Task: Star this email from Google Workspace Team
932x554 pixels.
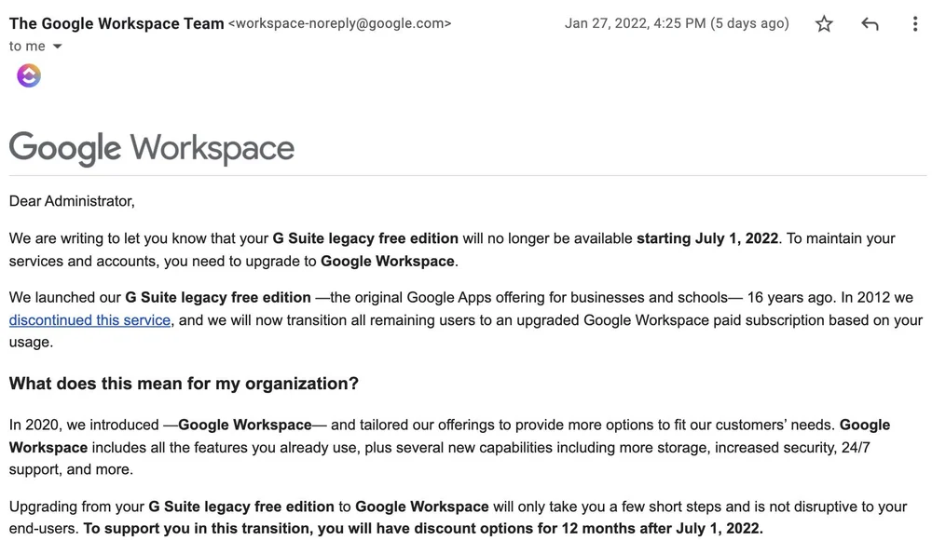Action: [x=824, y=24]
